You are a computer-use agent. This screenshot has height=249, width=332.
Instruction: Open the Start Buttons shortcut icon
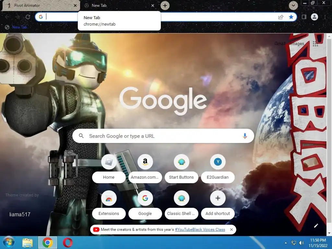pos(182,162)
